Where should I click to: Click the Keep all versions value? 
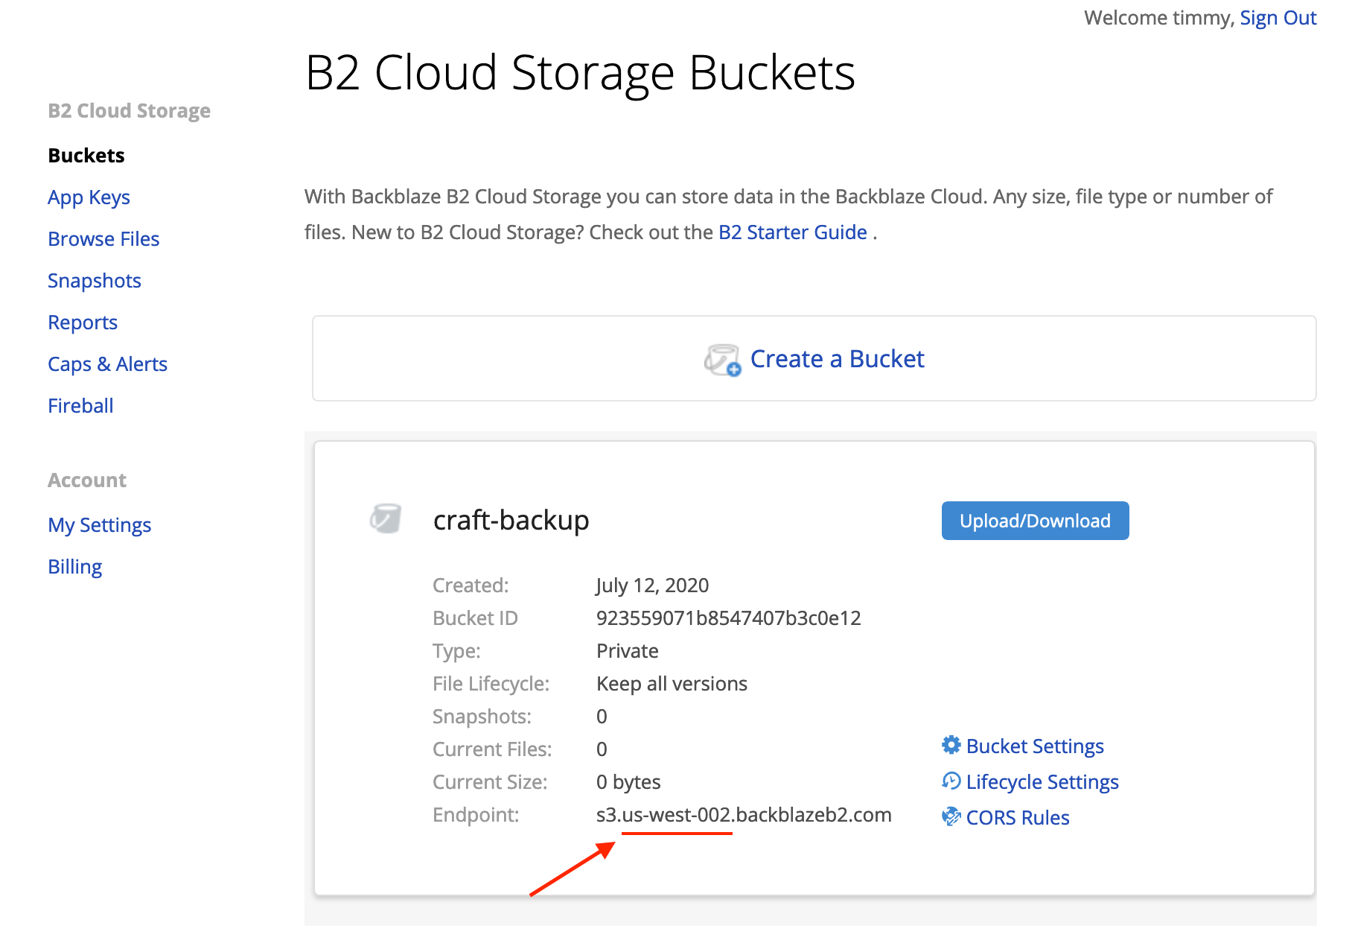pos(672,684)
